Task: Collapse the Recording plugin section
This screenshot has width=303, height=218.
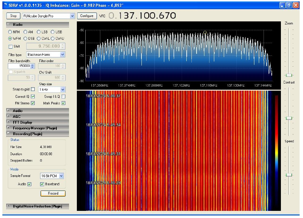Action: pos(8,134)
